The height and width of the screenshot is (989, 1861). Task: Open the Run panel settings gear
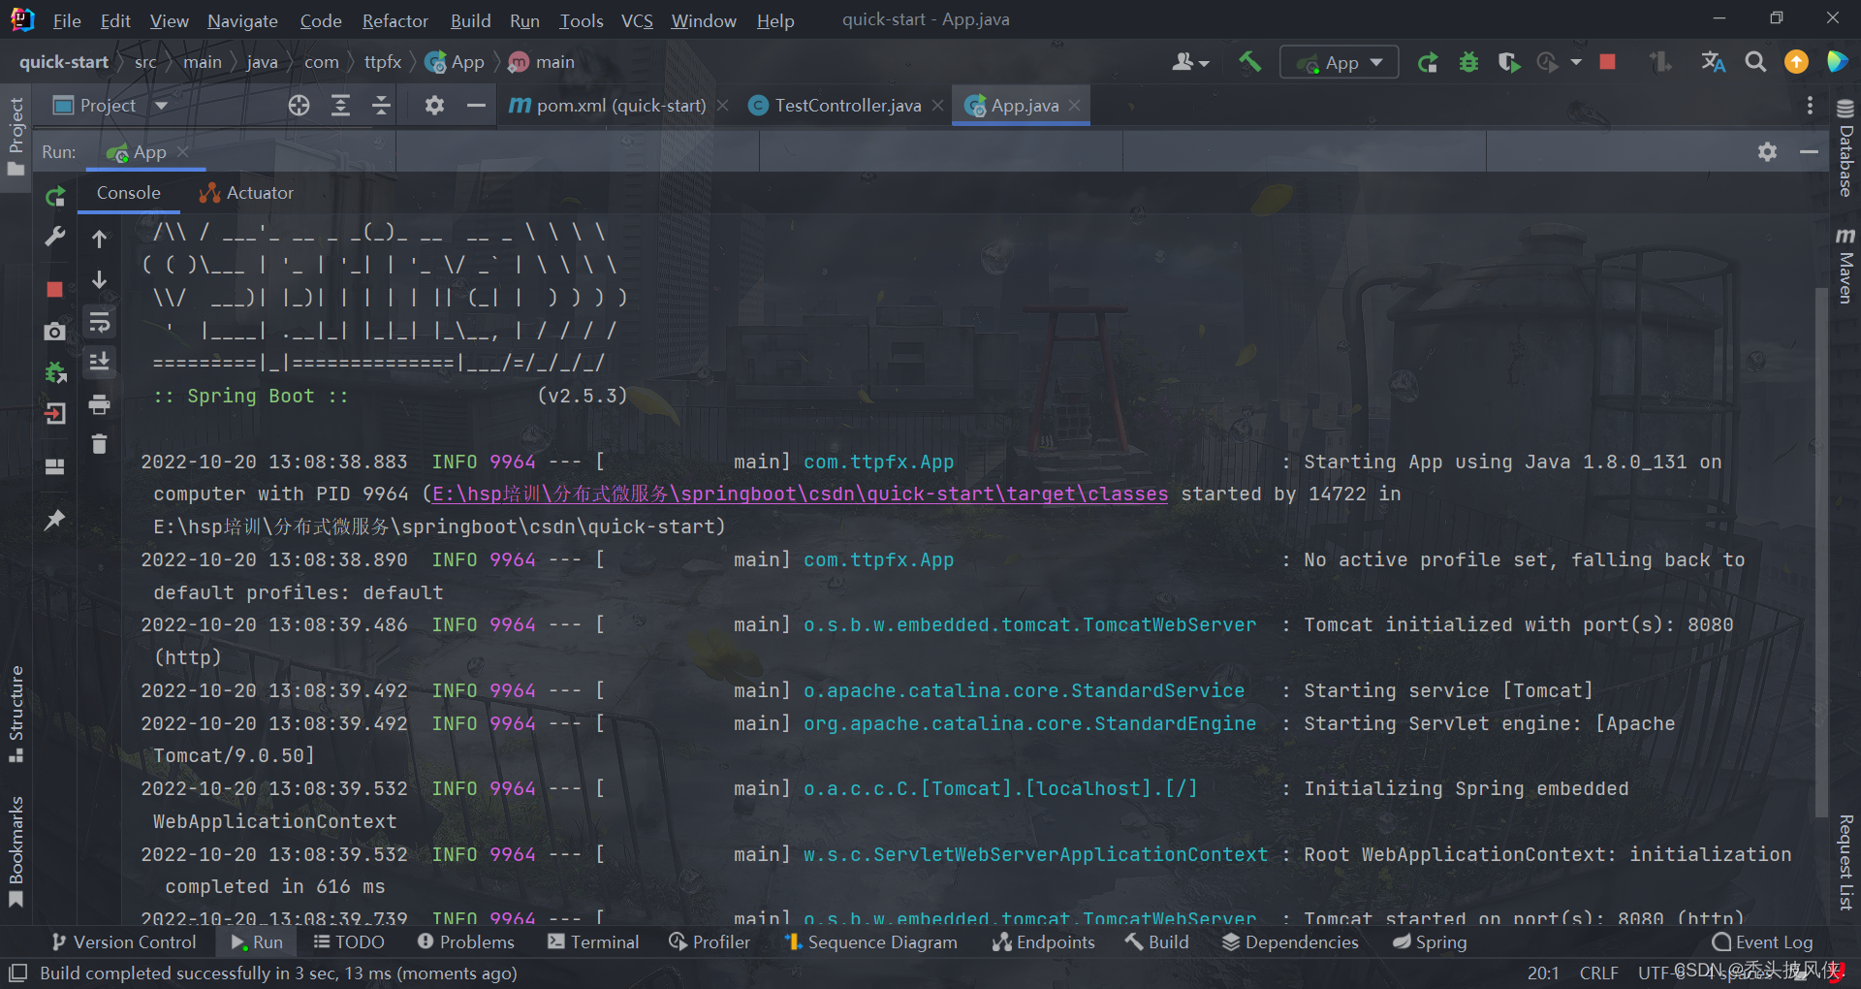pyautogui.click(x=1767, y=152)
